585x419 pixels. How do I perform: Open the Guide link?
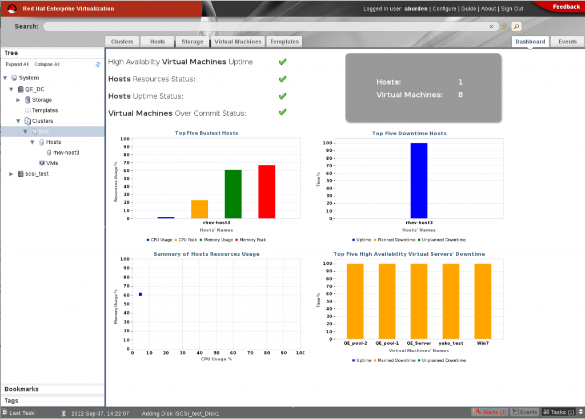pos(468,9)
